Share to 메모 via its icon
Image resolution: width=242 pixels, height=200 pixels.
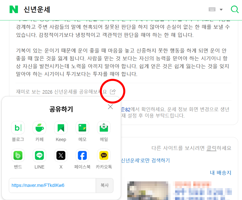[82, 128]
